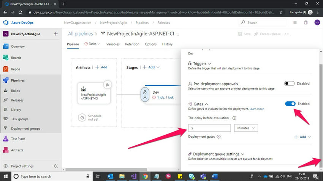Open the marketplace shopping bag icon
The width and height of the screenshot is (323, 181).
306,23
